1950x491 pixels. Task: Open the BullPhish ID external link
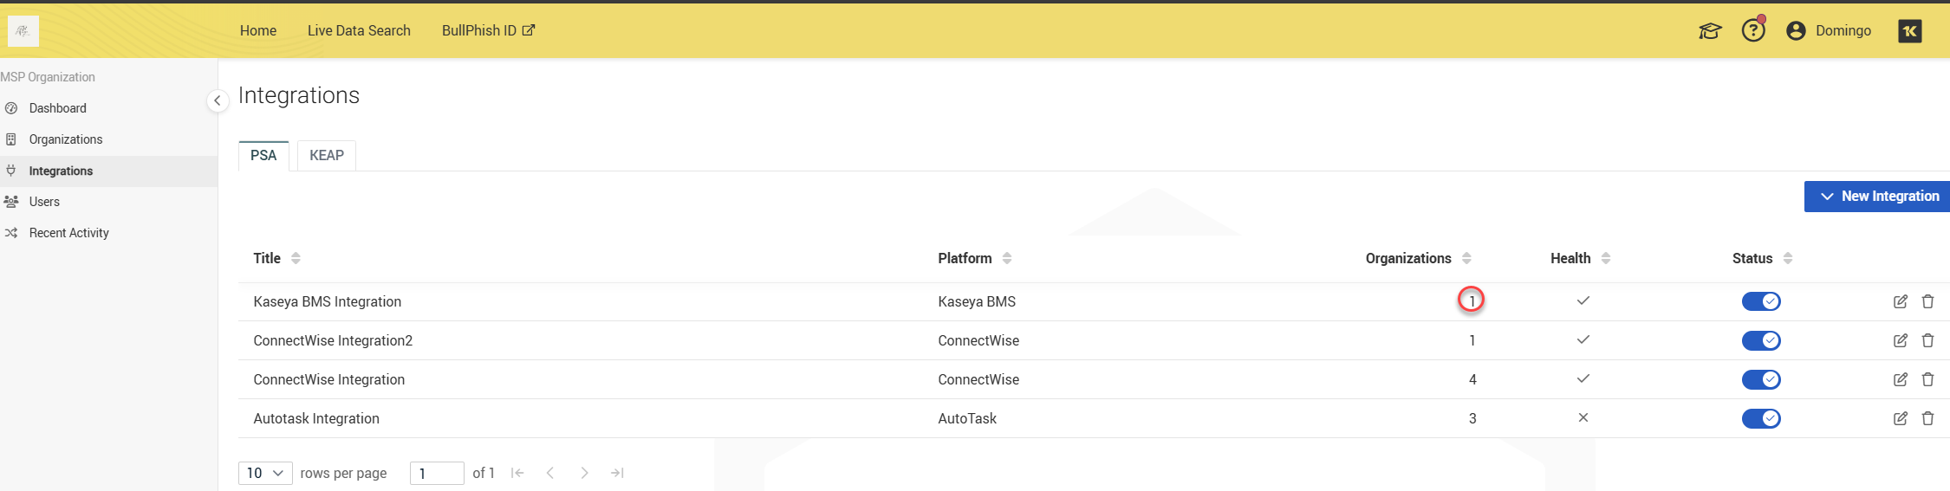point(488,30)
